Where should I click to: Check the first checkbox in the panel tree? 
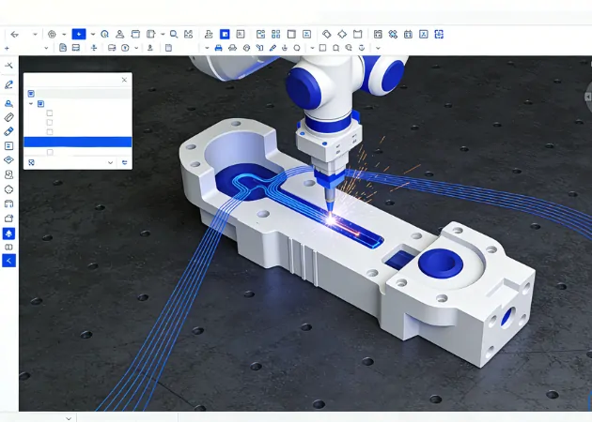[x=50, y=113]
